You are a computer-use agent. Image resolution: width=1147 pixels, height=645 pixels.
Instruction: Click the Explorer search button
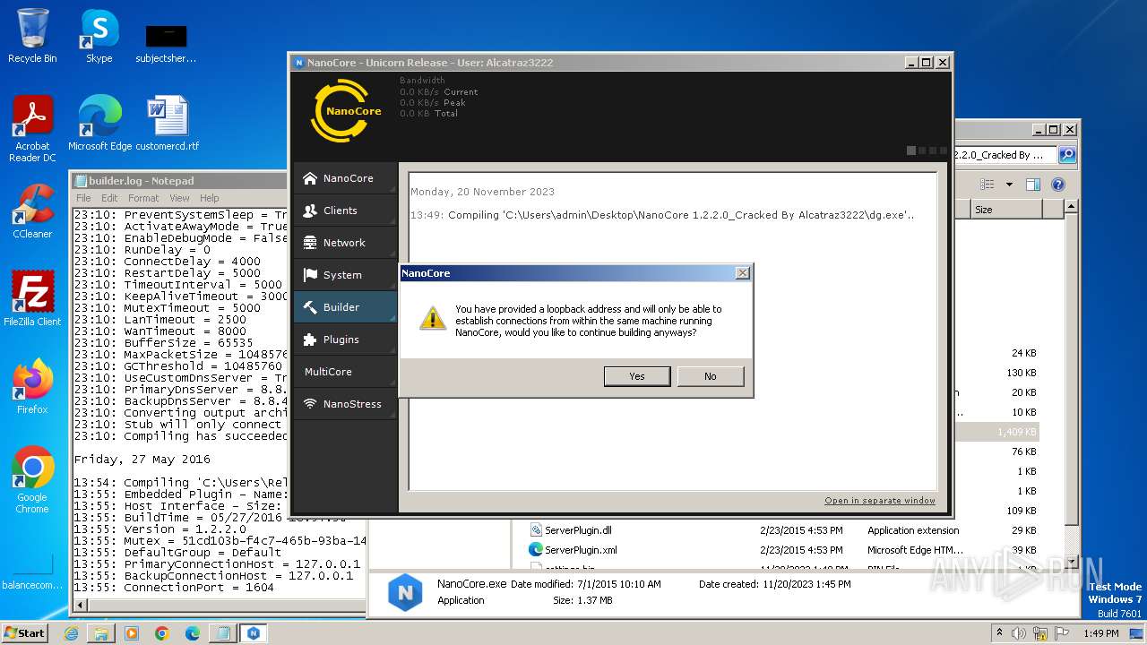(1066, 155)
